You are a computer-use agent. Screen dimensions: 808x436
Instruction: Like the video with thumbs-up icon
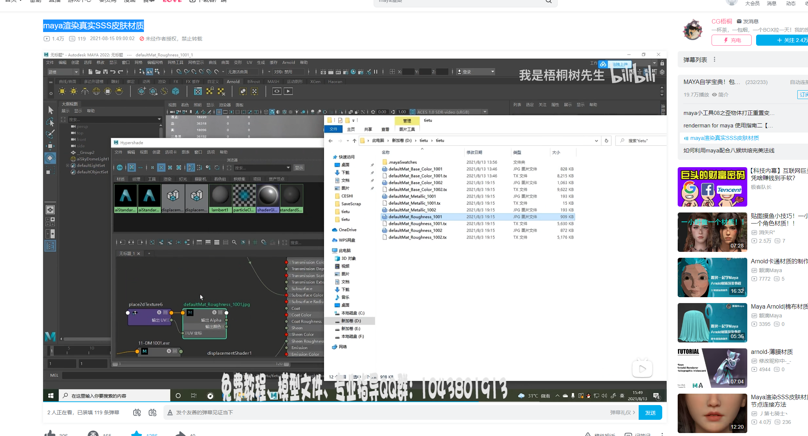tap(50, 434)
